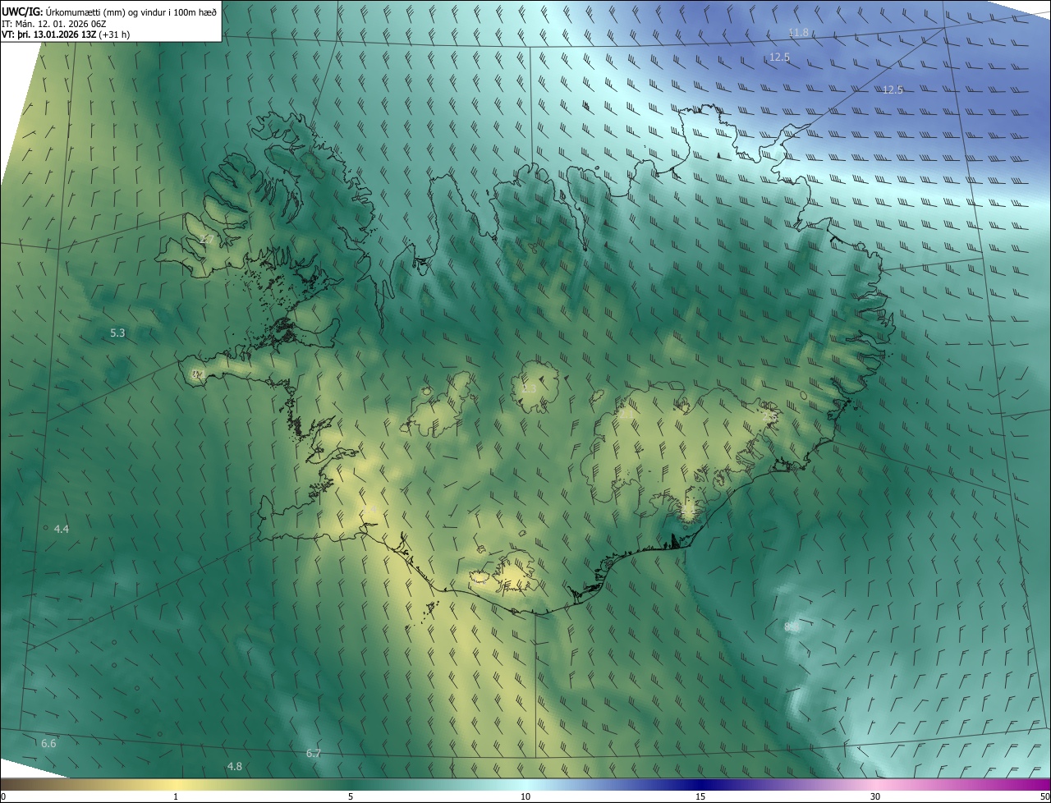The width and height of the screenshot is (1051, 803).
Task: Click the 6.7 value label
Action: (313, 754)
